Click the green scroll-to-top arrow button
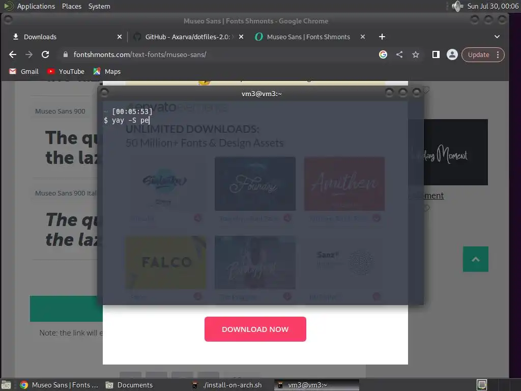521x391 pixels. click(x=476, y=259)
